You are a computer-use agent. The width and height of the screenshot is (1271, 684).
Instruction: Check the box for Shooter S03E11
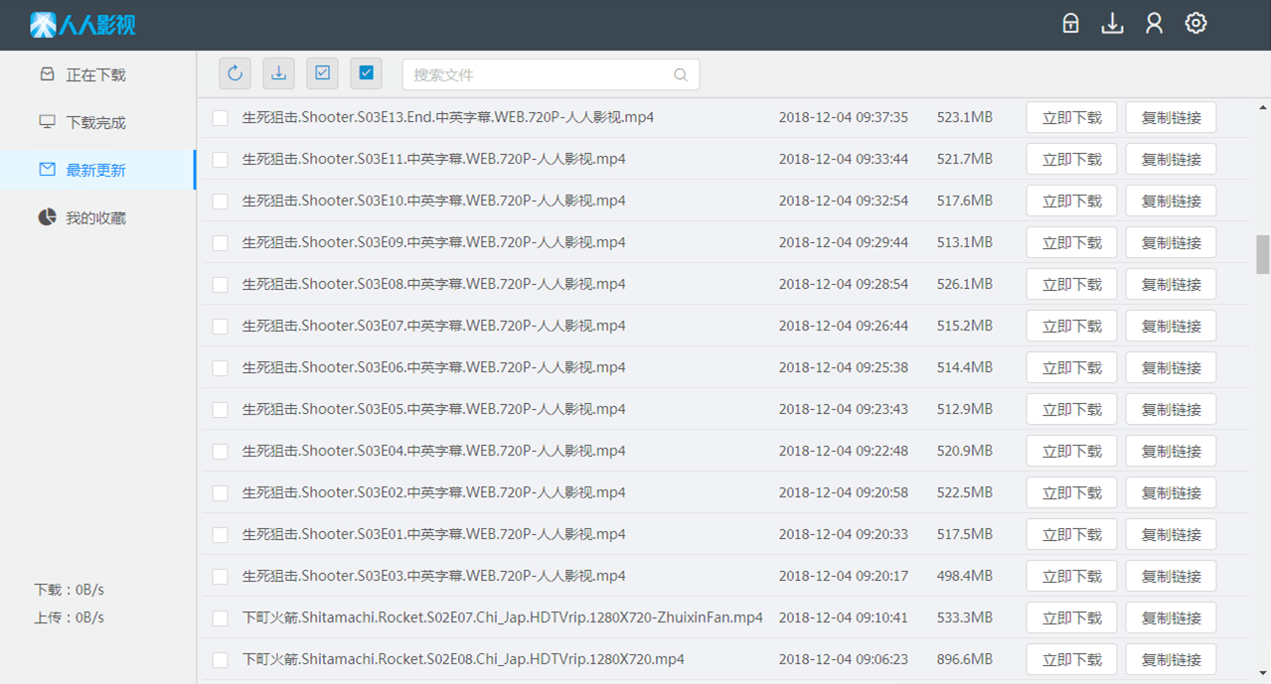221,160
